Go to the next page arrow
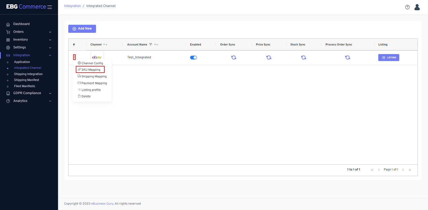 click(x=403, y=170)
